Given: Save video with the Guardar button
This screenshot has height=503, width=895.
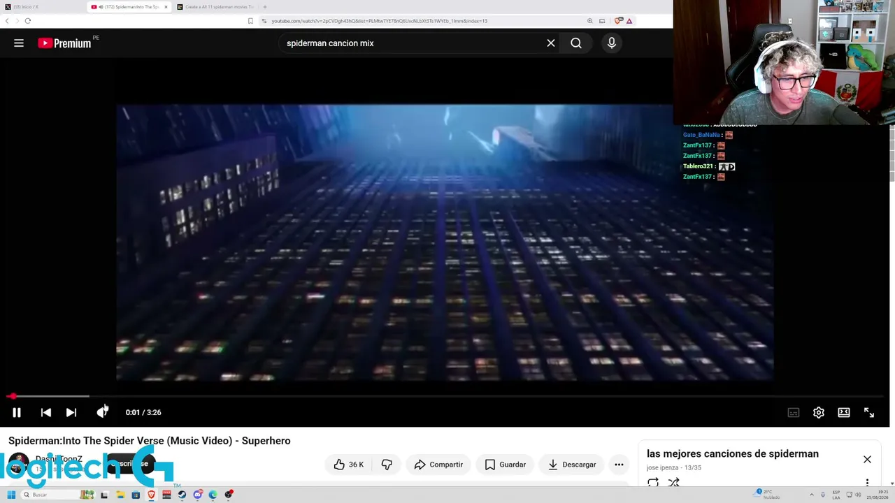Looking at the screenshot, I should coord(505,465).
